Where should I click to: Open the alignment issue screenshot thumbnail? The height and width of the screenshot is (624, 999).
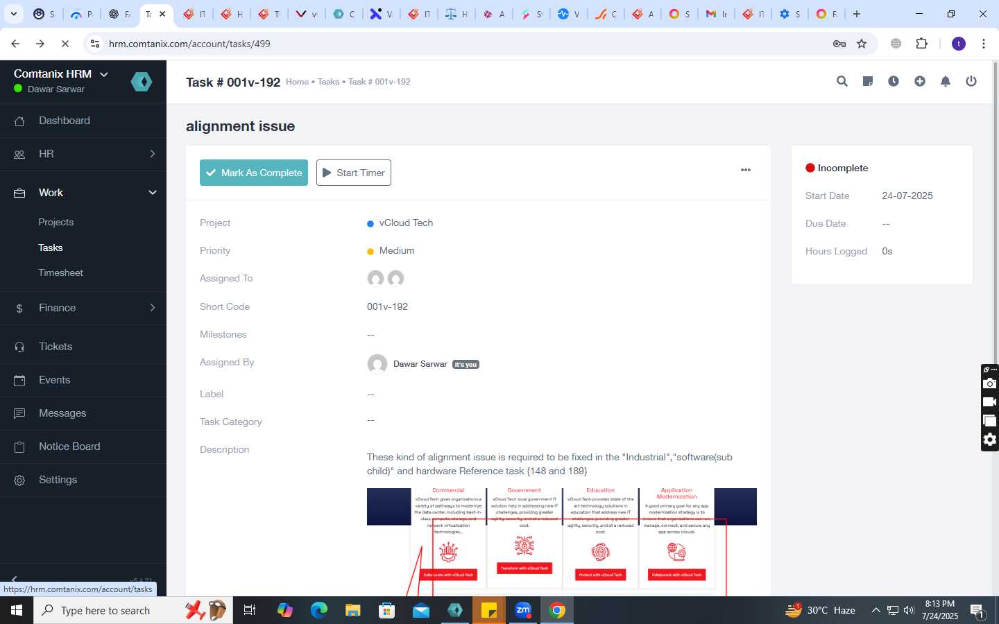[562, 542]
